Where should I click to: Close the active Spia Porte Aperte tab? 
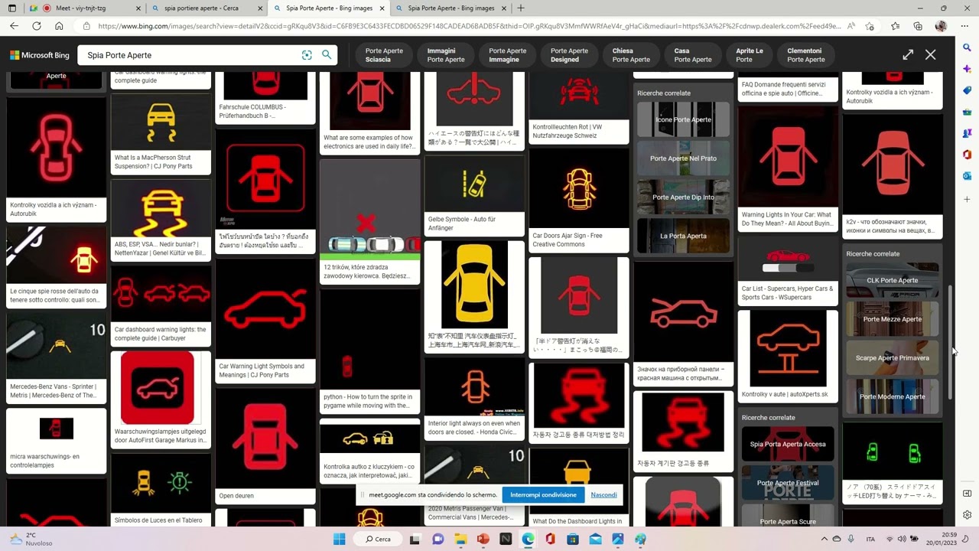click(380, 8)
